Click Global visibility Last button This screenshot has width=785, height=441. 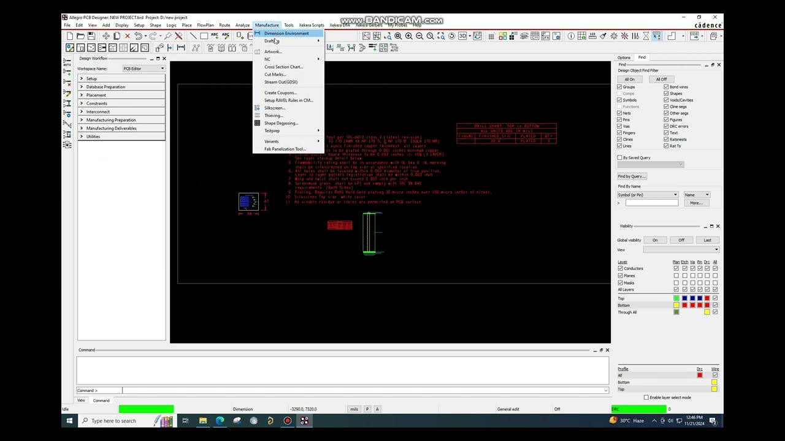coord(707,240)
